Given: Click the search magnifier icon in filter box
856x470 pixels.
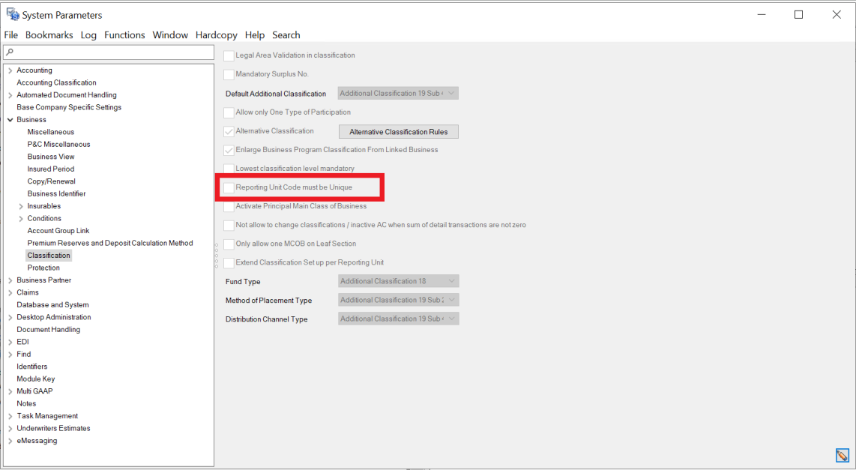Looking at the screenshot, I should (x=10, y=52).
